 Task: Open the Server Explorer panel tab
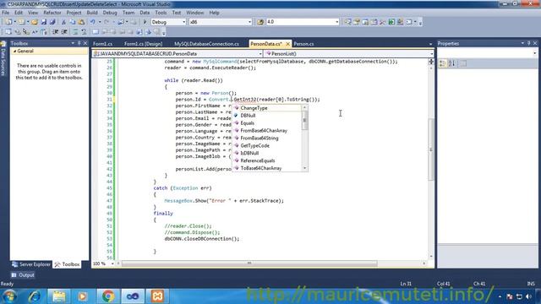[31, 264]
